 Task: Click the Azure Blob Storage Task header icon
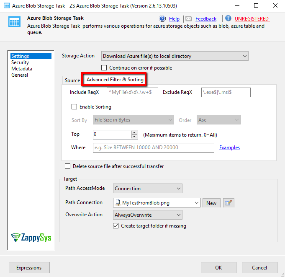point(14,22)
